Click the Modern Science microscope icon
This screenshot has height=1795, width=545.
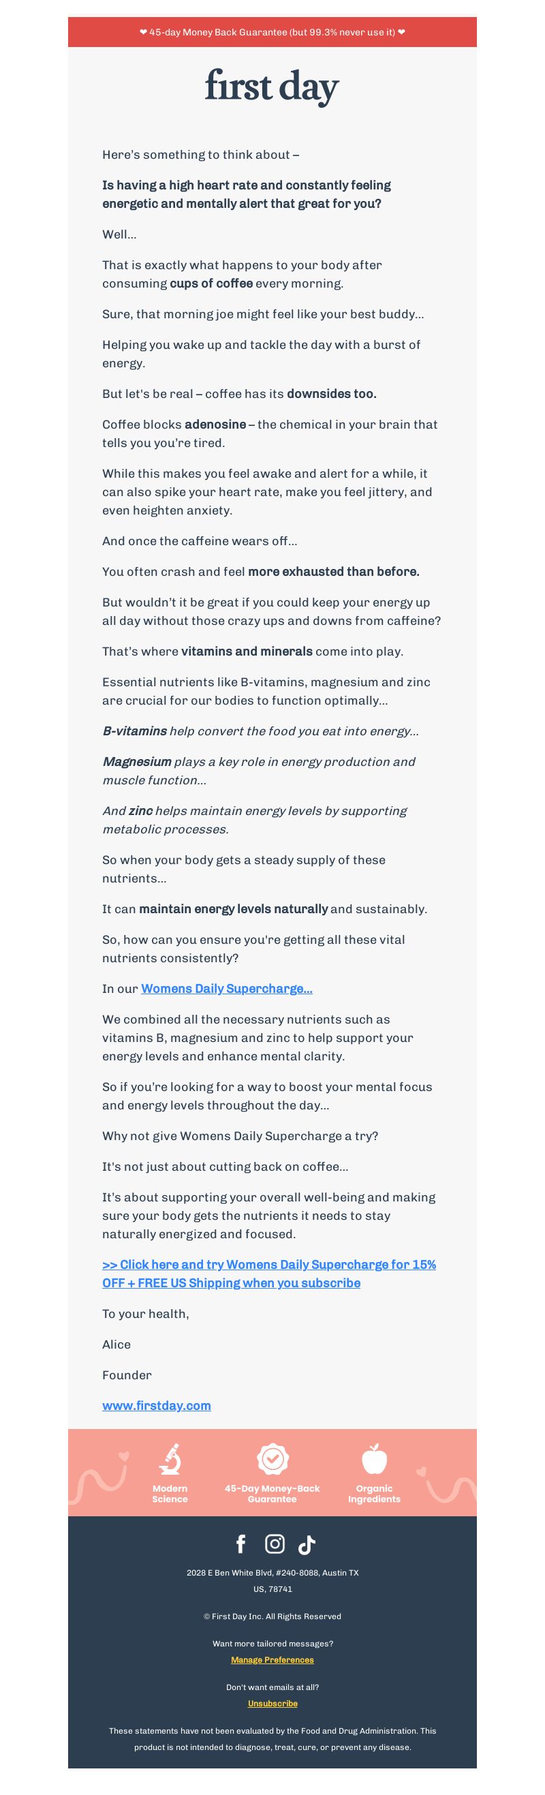170,1458
